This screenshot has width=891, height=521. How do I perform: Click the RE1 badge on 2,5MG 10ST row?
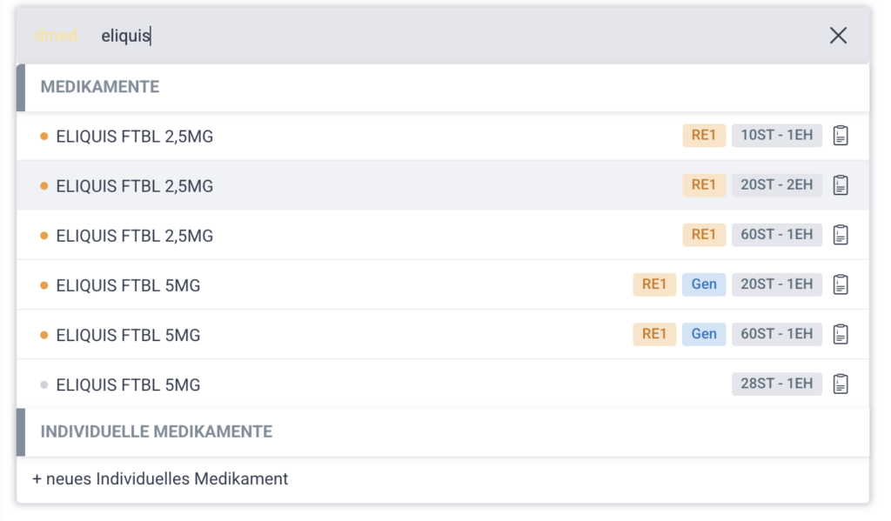click(x=704, y=136)
